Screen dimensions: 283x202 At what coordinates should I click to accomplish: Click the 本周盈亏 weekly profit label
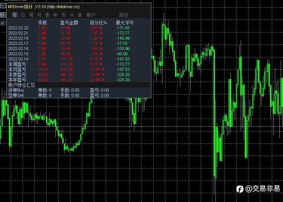(17, 64)
